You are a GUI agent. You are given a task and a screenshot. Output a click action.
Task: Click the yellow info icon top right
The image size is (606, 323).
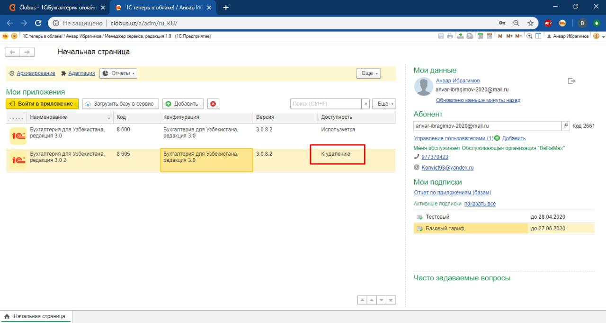[x=596, y=36]
